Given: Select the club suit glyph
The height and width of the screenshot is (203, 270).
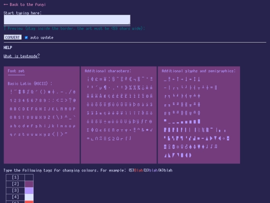Looking at the screenshot, I should [195, 146].
